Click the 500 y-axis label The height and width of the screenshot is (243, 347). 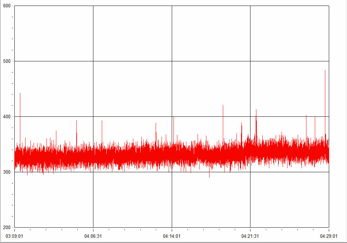click(7, 61)
